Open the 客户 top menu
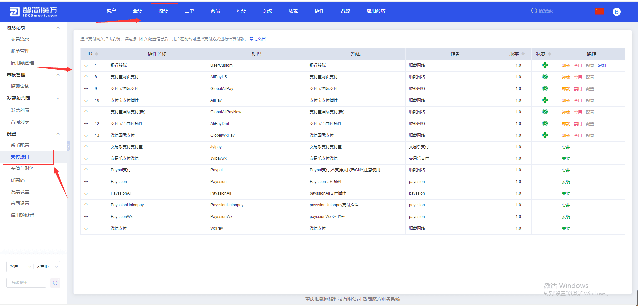This screenshot has width=638, height=306. (111, 11)
